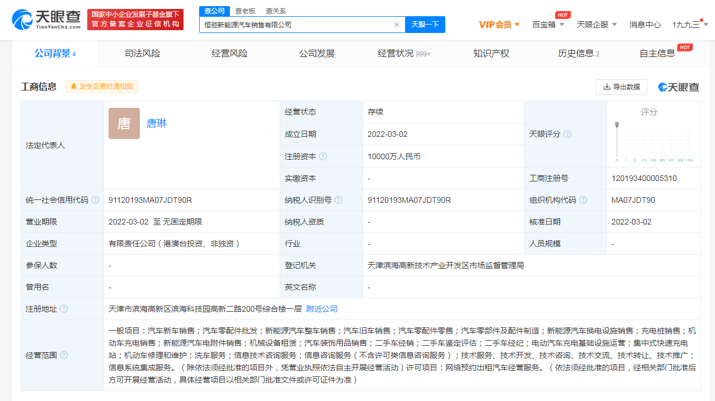Click the 经营状态 value 存续
This screenshot has width=715, height=401.
tap(375, 112)
